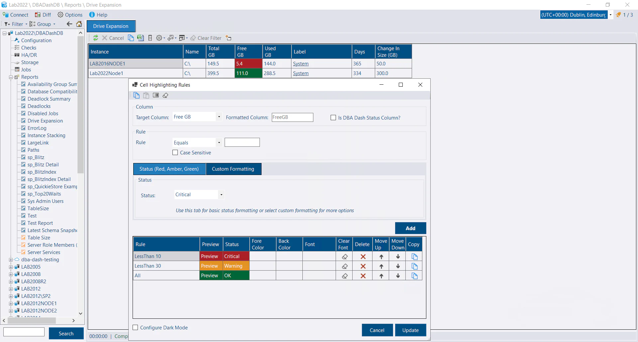This screenshot has height=342, width=638.
Task: Click the paste rules icon in dialog toolbar
Action: [146, 95]
